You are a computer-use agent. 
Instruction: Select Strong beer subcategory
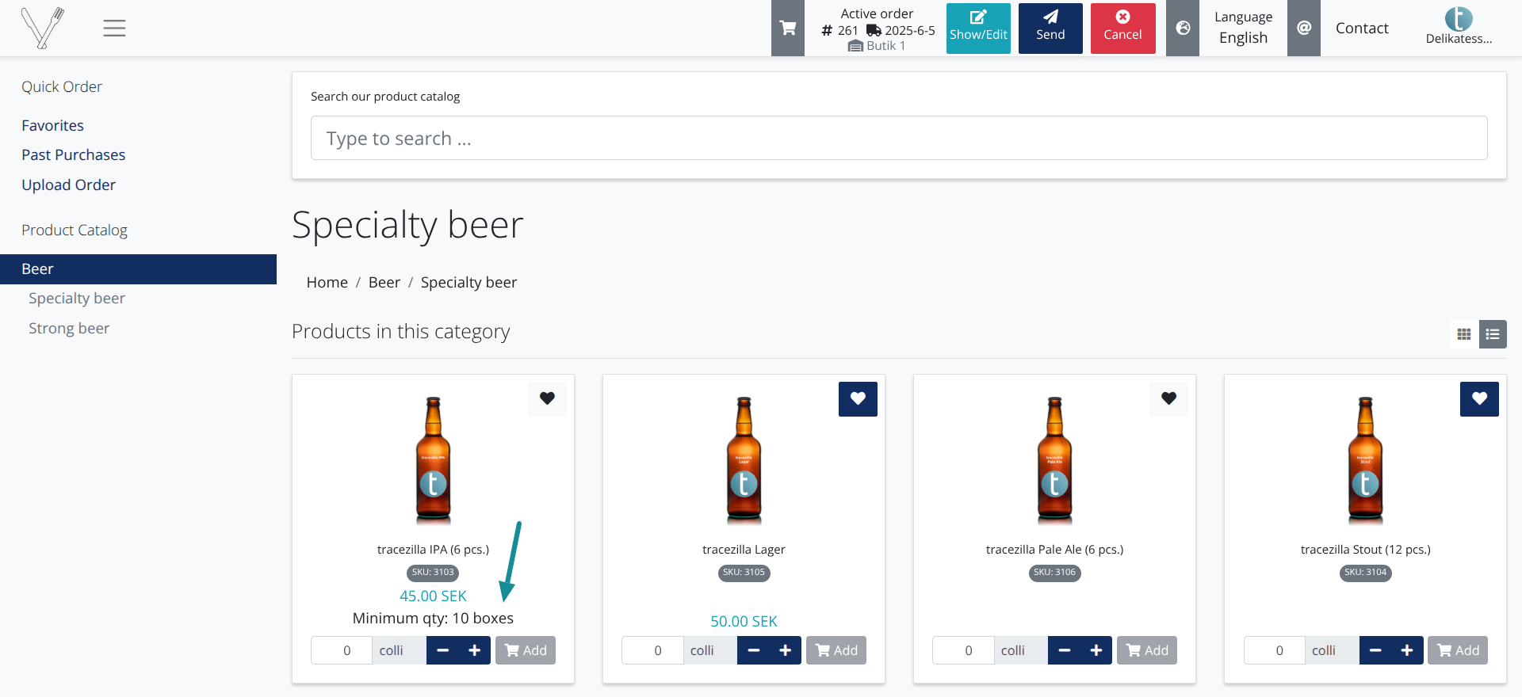click(69, 329)
